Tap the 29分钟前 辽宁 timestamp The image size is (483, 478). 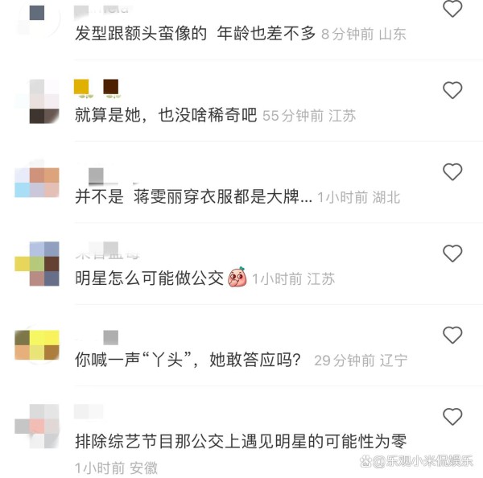tap(361, 361)
